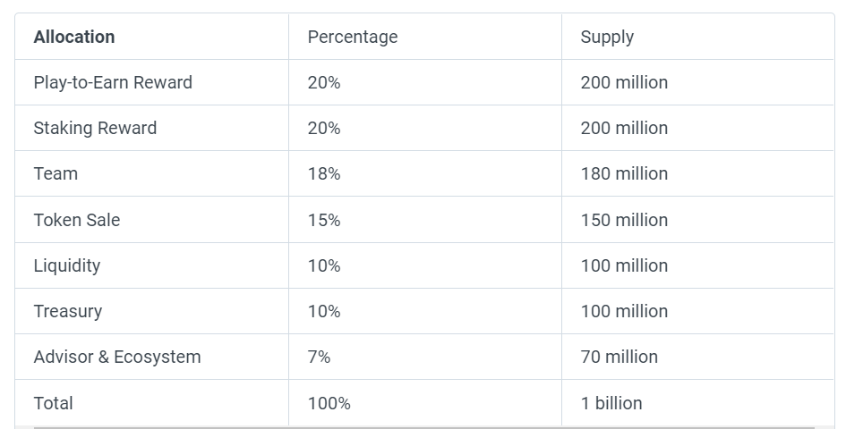Image resolution: width=846 pixels, height=429 pixels.
Task: Select the Staking Reward cell
Action: tap(95, 128)
